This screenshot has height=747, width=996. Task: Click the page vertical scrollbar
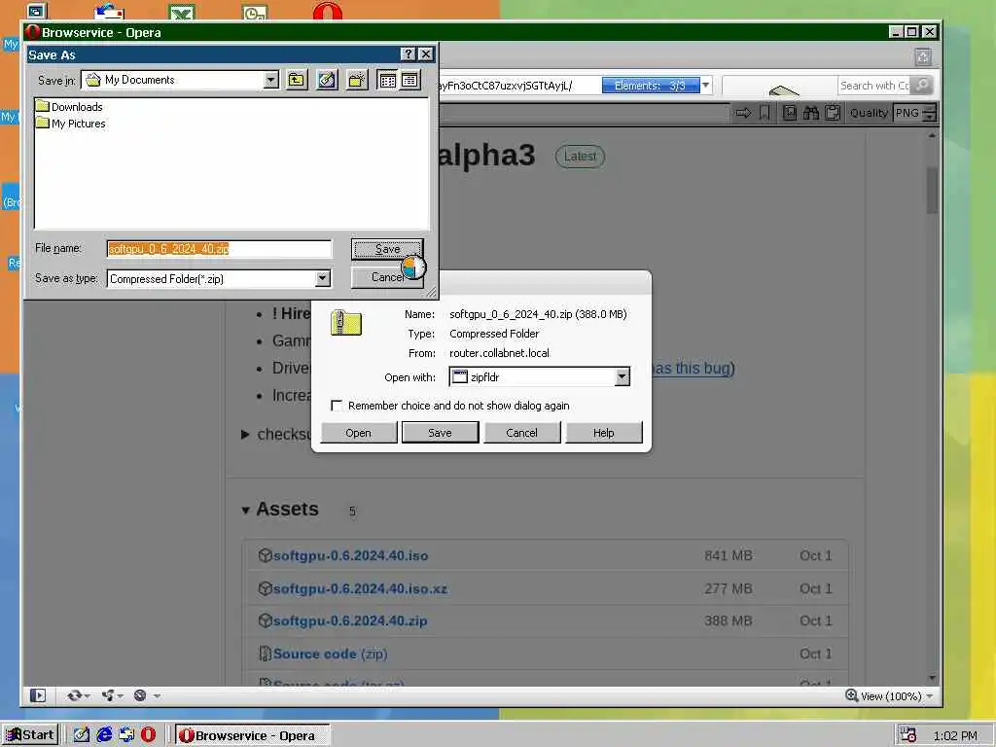coord(932,407)
